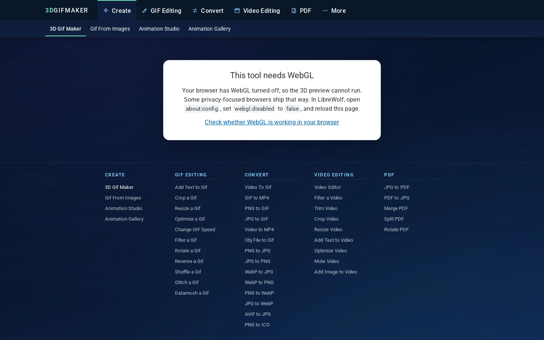Go to Crop a Gif
544x340 pixels.
[186, 198]
